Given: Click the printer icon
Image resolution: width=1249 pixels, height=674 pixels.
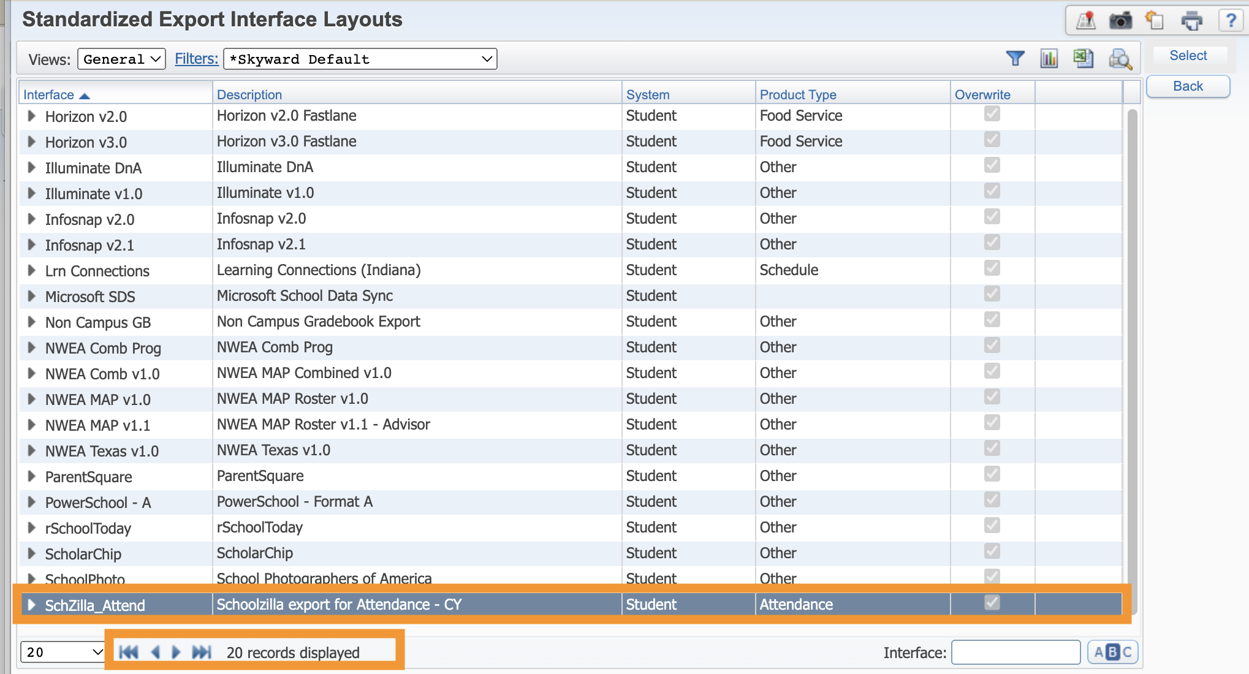Looking at the screenshot, I should click(x=1191, y=21).
